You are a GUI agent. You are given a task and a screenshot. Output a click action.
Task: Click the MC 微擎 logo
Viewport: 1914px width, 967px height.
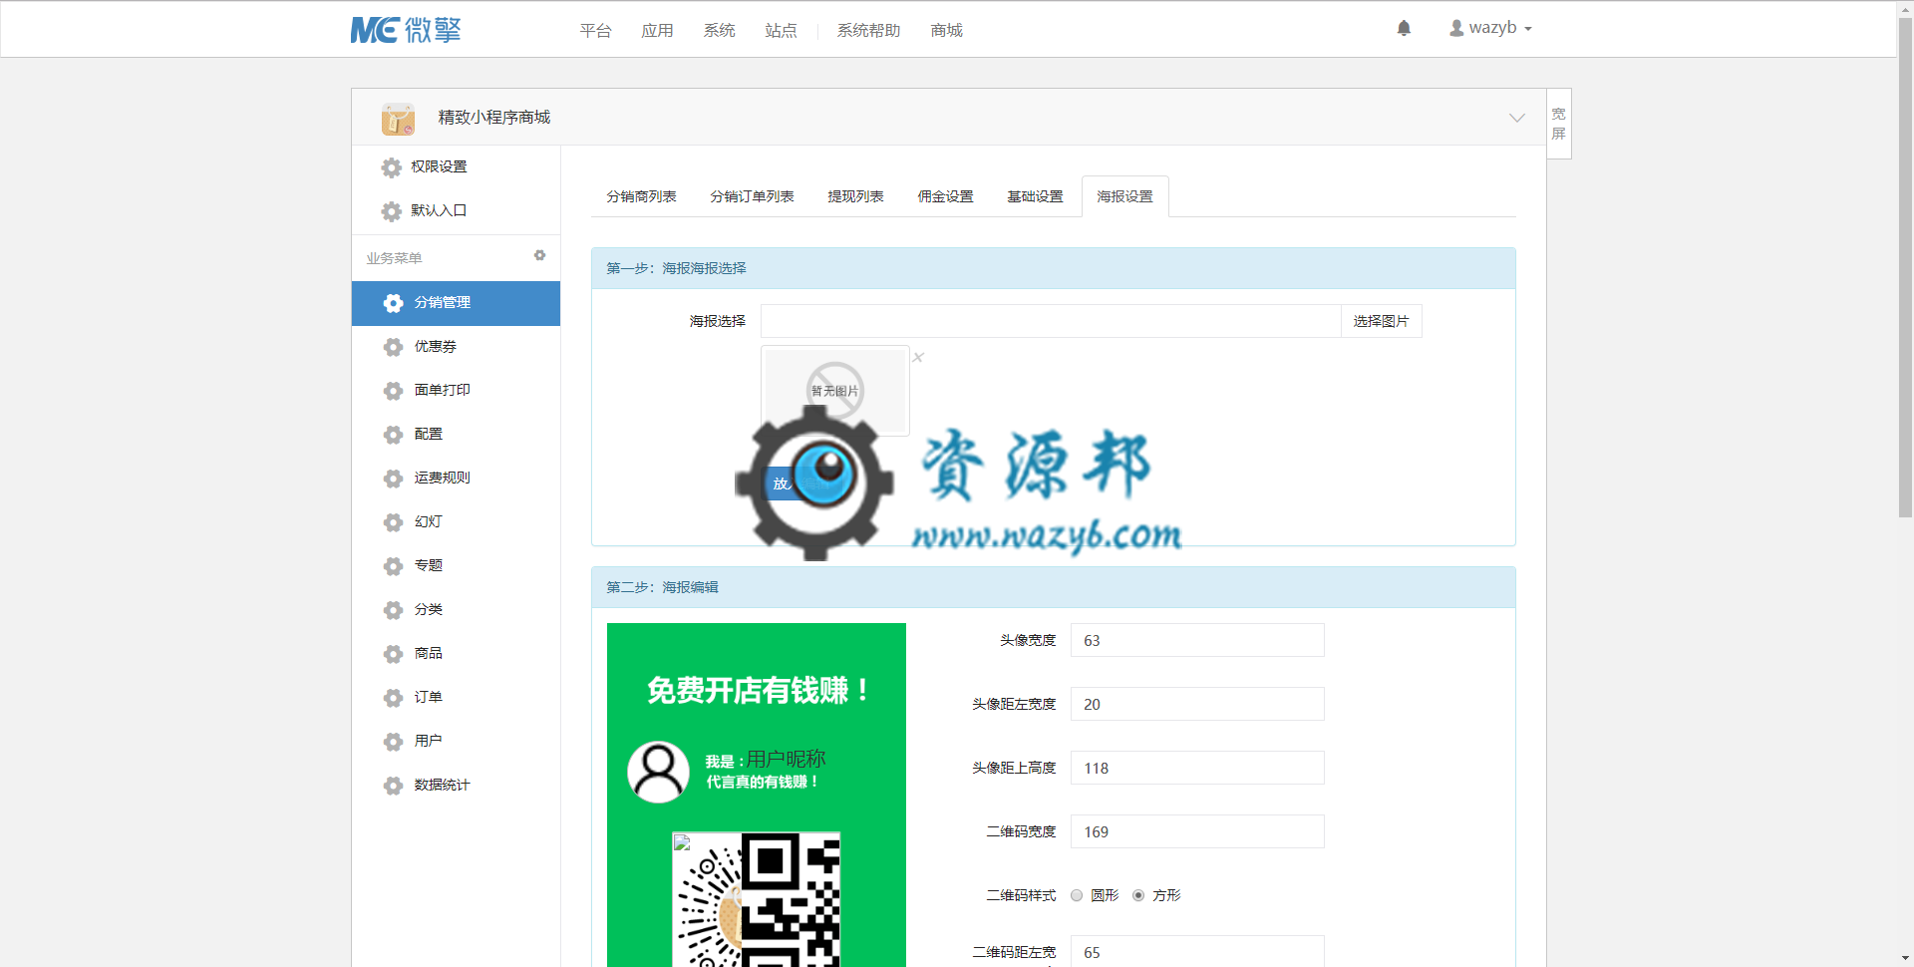point(406,30)
